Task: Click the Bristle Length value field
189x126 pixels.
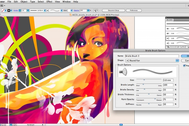Action: point(168,85)
